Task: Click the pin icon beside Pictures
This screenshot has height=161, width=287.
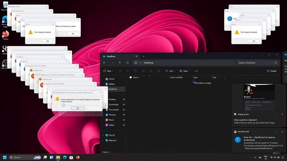Action: click(124, 114)
